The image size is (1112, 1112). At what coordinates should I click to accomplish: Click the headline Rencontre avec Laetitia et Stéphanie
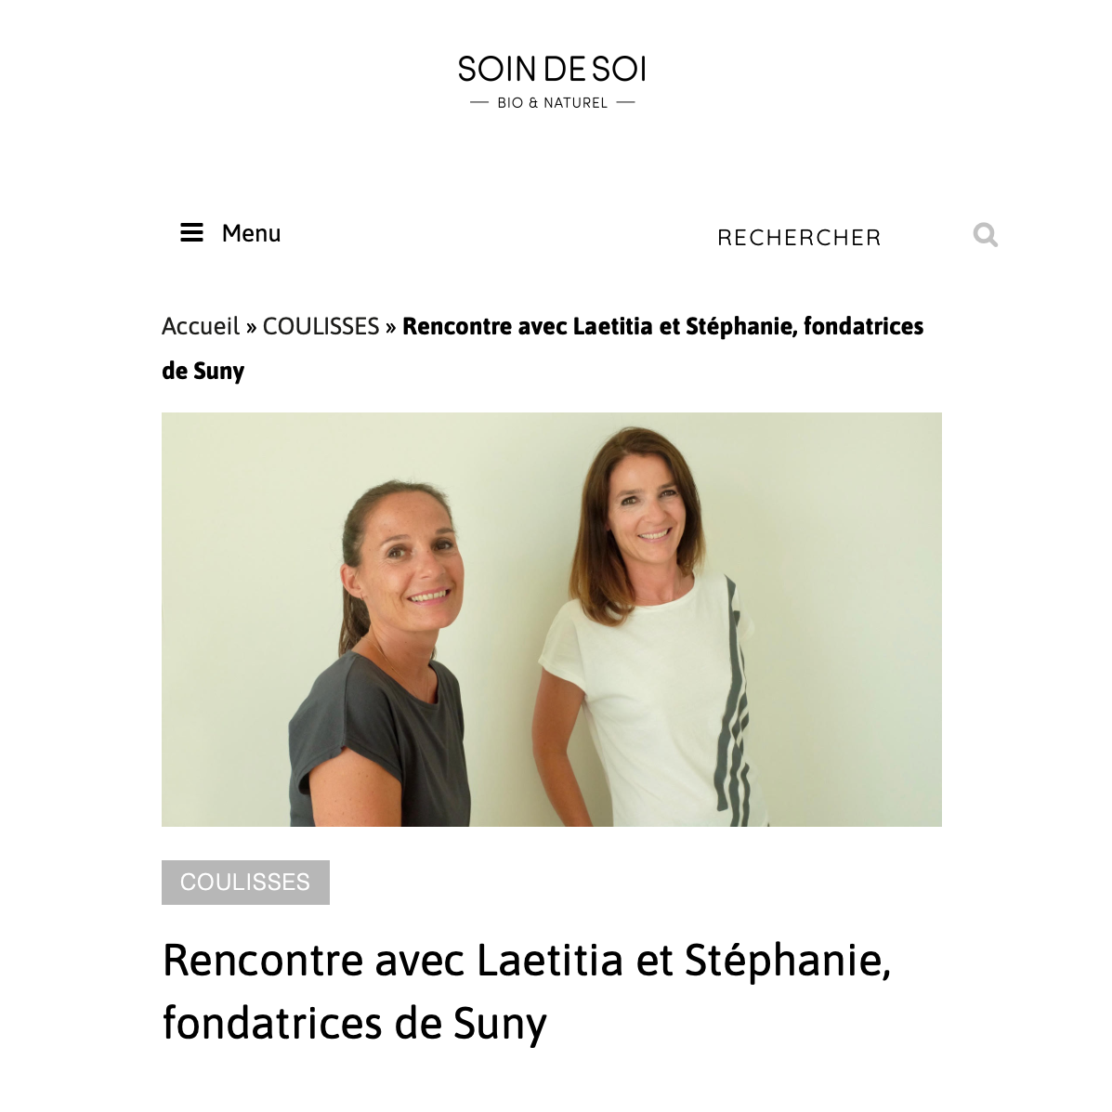click(526, 961)
